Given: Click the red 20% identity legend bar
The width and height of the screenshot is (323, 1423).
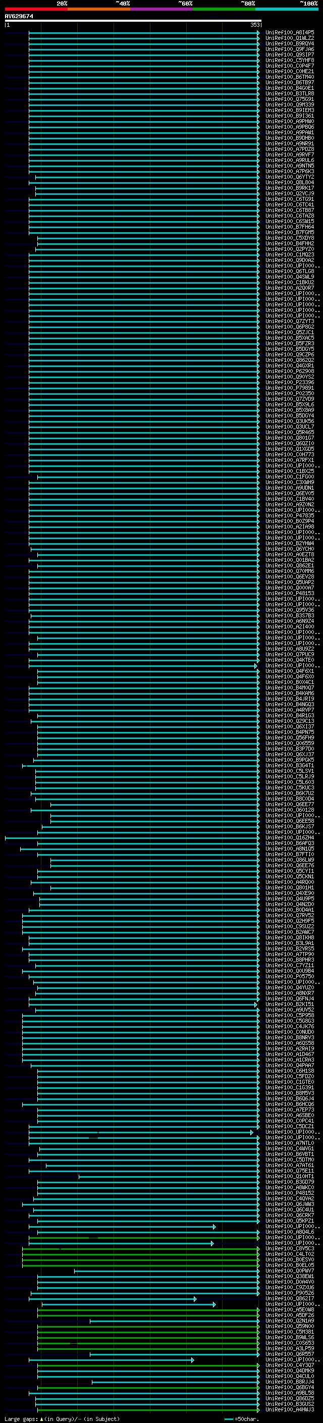Looking at the screenshot, I should coord(36,9).
